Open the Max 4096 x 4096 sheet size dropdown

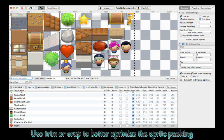[x=196, y=32]
